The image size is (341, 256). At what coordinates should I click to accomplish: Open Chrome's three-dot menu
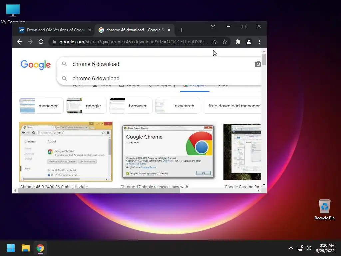[259, 42]
